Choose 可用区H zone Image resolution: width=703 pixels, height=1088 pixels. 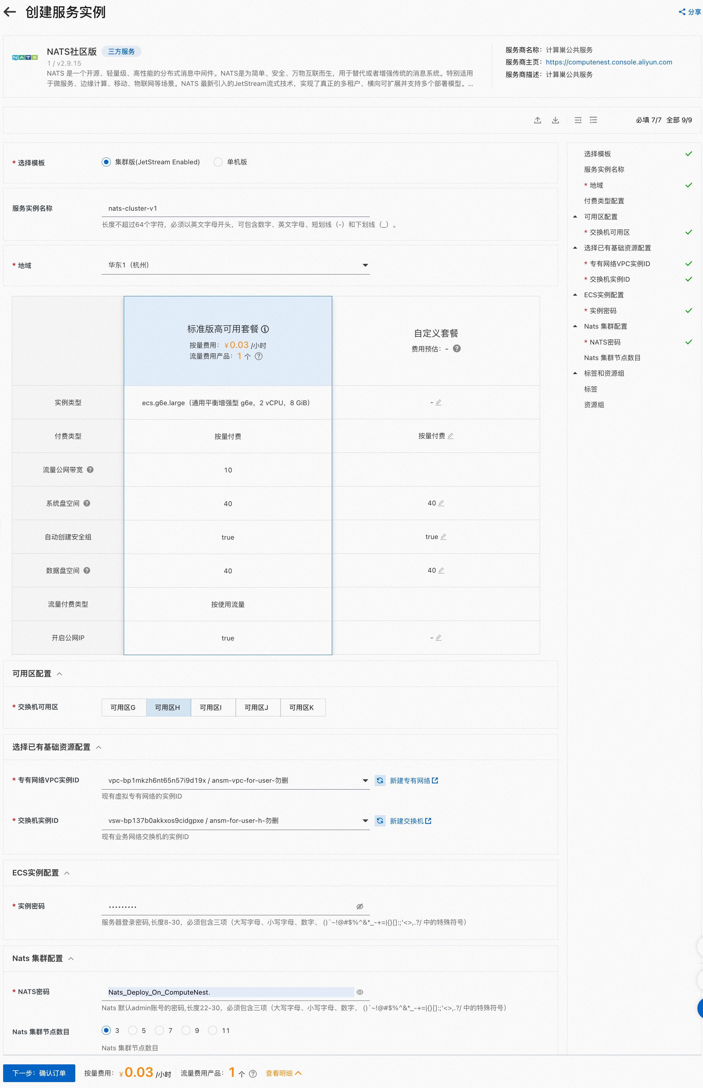click(168, 707)
